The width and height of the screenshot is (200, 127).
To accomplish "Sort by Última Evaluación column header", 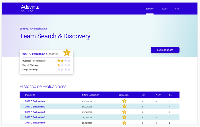I will (x=90, y=95).
